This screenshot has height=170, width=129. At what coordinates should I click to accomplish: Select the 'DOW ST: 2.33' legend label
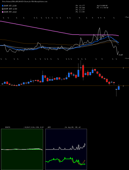click(x=10, y=6)
